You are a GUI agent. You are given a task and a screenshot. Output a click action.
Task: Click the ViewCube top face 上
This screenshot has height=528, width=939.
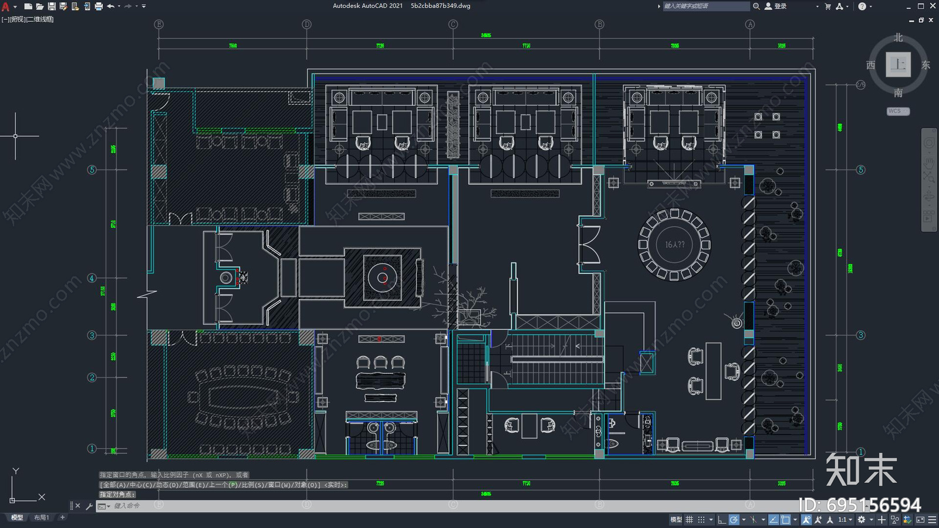898,65
